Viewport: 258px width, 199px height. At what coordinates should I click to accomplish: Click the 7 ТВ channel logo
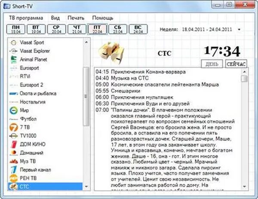pos(13,128)
